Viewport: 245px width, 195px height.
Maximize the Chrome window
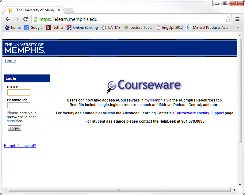pyautogui.click(x=225, y=3)
